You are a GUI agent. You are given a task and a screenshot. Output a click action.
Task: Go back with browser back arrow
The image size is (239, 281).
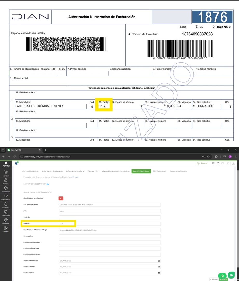pyautogui.click(x=3, y=156)
